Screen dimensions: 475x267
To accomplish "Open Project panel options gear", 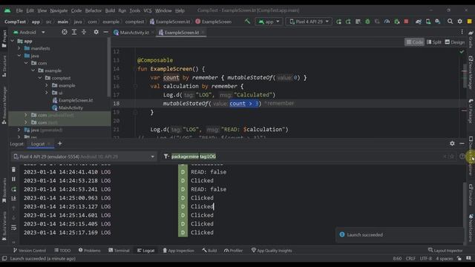I will [96, 32].
